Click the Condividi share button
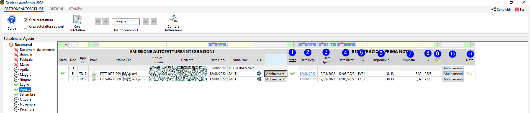 pyautogui.click(x=501, y=9)
